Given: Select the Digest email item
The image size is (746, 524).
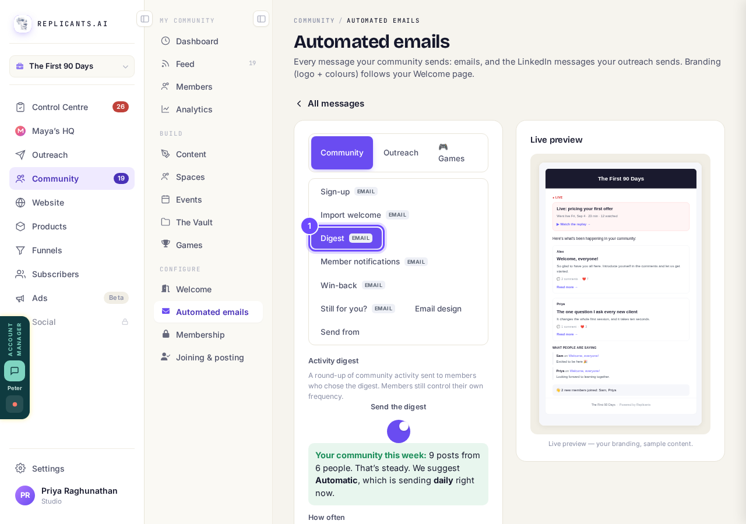Looking at the screenshot, I should (346, 238).
